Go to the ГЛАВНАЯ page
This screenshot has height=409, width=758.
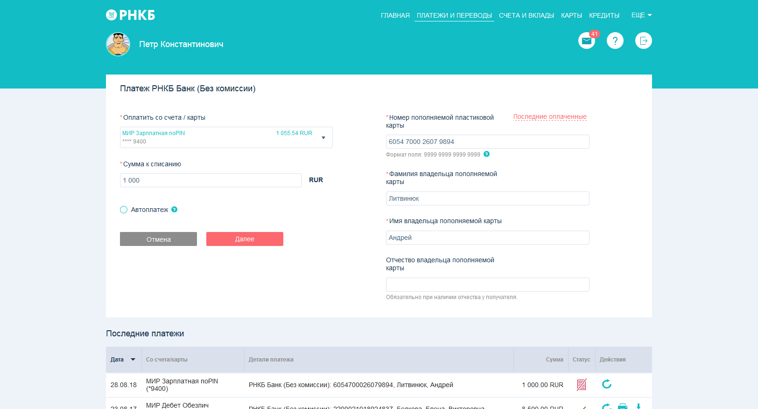click(395, 15)
